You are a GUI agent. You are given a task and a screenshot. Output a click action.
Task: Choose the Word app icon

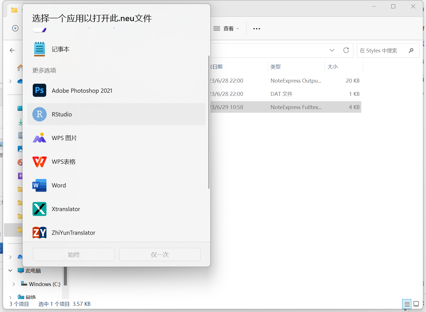pyautogui.click(x=39, y=185)
